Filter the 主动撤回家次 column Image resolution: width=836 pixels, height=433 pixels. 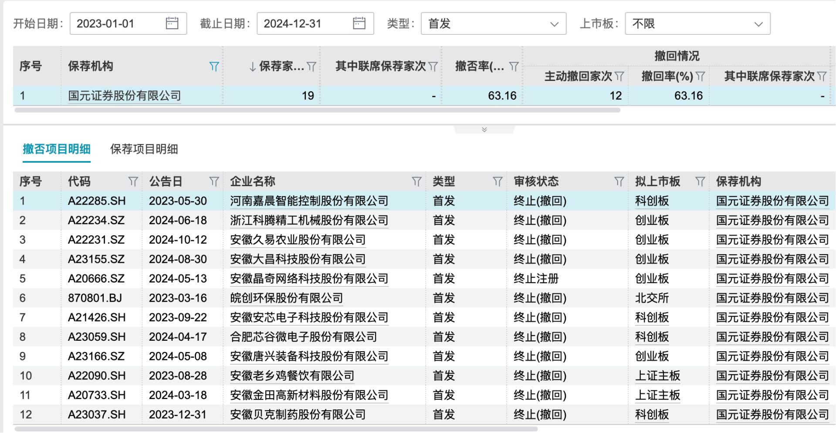point(619,77)
